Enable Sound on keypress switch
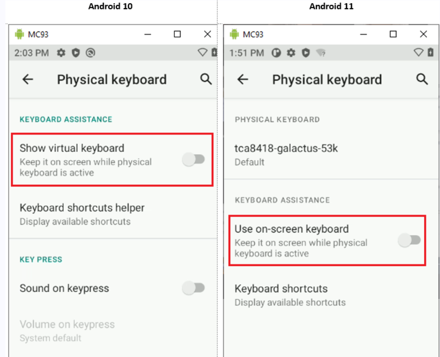Image resolution: width=440 pixels, height=357 pixels. click(194, 288)
